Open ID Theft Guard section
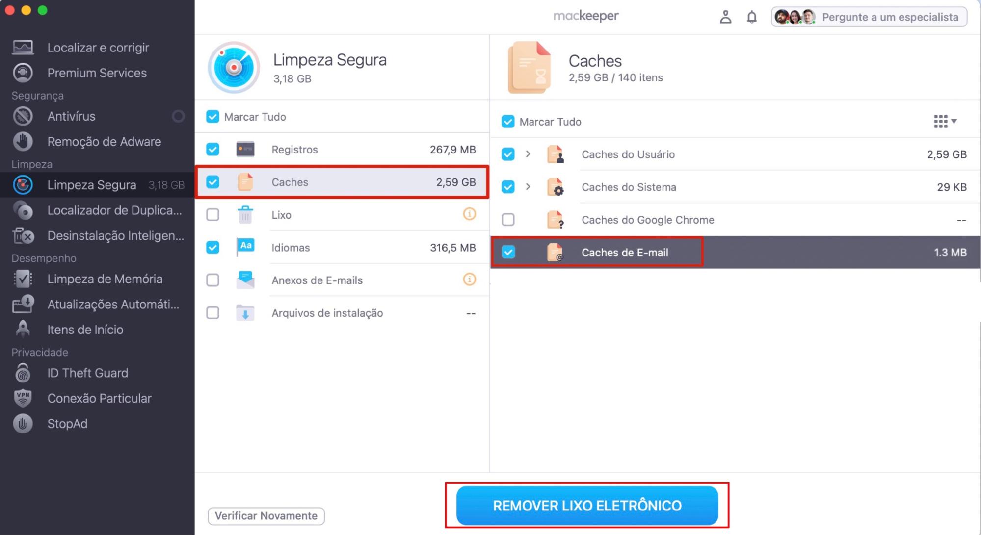The image size is (981, 535). [x=97, y=373]
